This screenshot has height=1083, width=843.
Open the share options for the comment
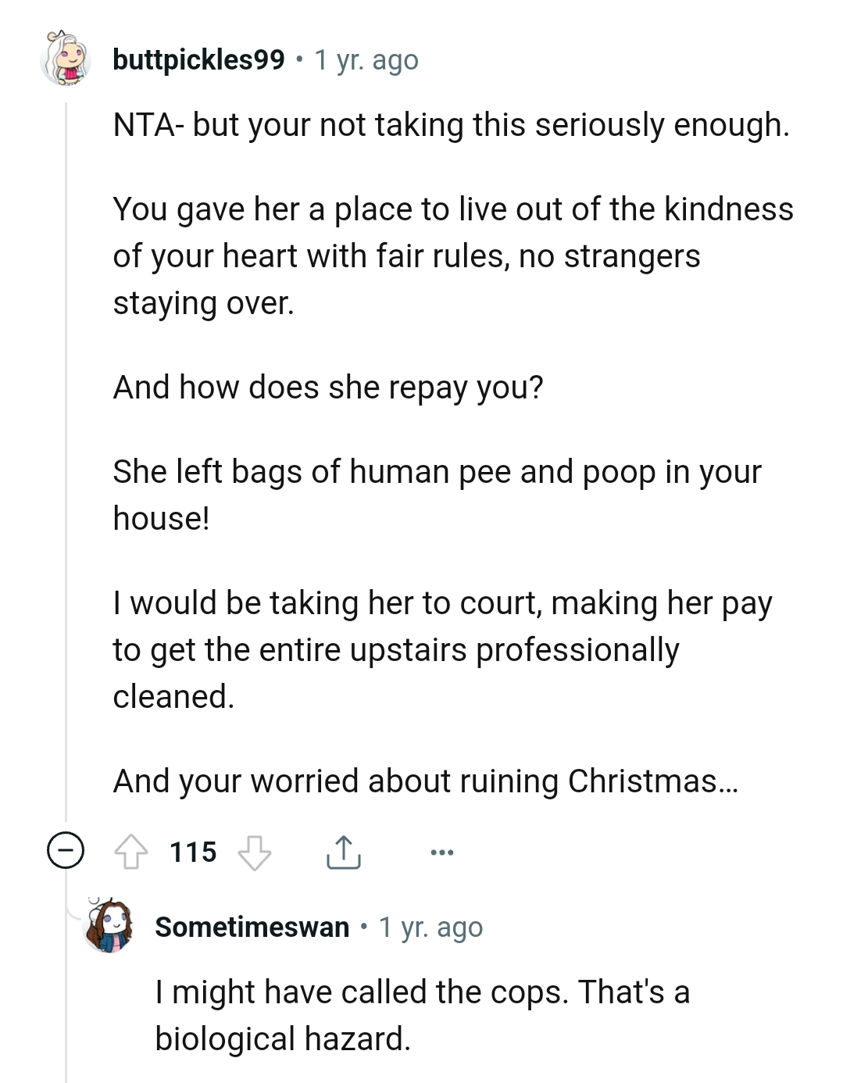[x=344, y=852]
